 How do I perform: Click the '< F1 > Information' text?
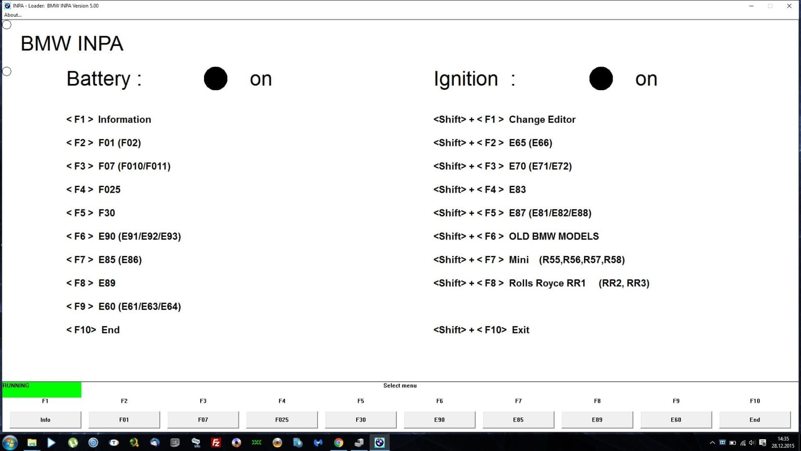tap(109, 119)
